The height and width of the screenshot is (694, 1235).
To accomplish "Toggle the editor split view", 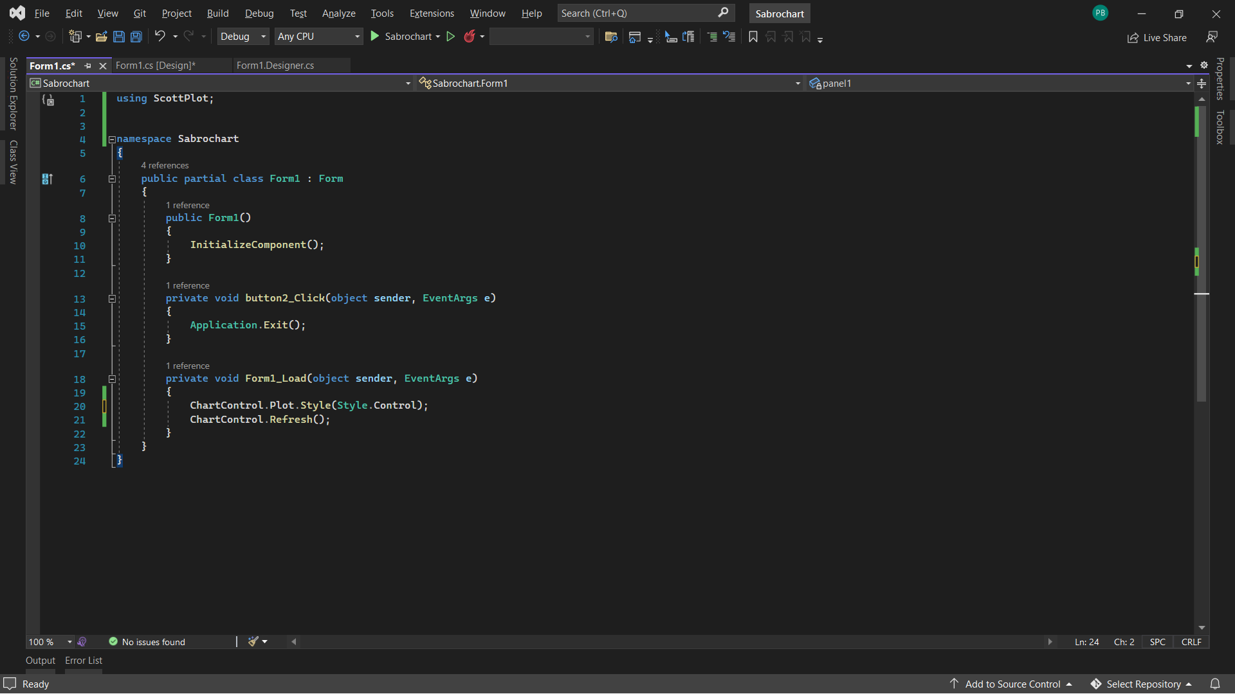I will 1202,83.
